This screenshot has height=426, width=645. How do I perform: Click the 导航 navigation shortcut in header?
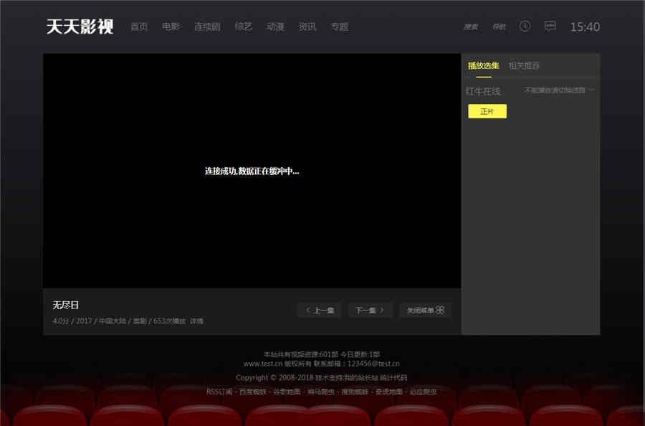(x=499, y=27)
